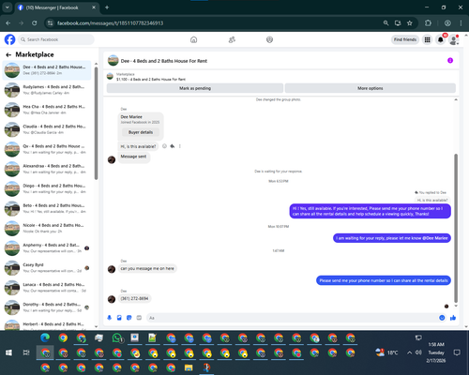Click the listing thumbnail in chat header
Image resolution: width=469 pixels, height=375 pixels.
point(113,61)
